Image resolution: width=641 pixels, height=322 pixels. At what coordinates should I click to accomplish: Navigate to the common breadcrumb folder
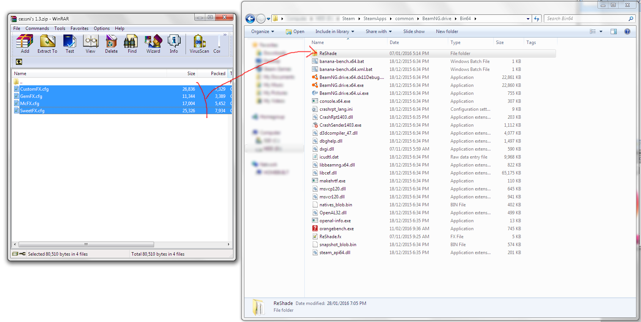click(404, 19)
